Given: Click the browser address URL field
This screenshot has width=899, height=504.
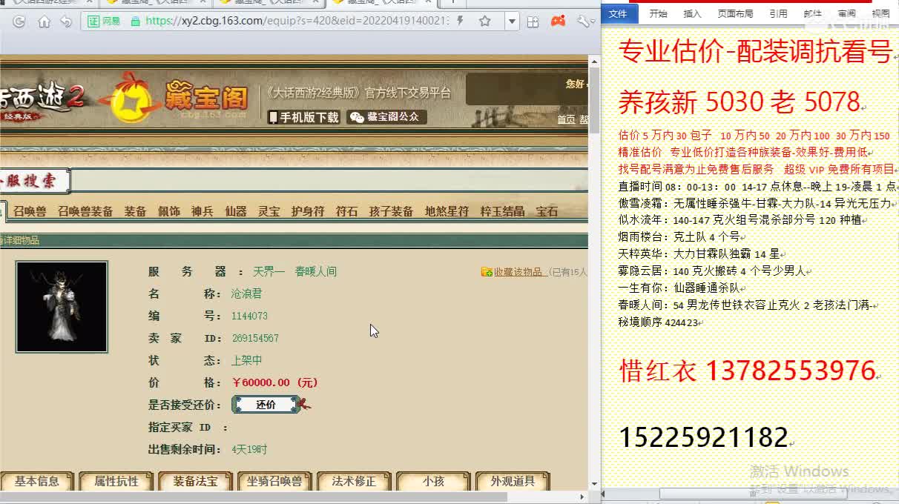Looking at the screenshot, I should pyautogui.click(x=297, y=21).
